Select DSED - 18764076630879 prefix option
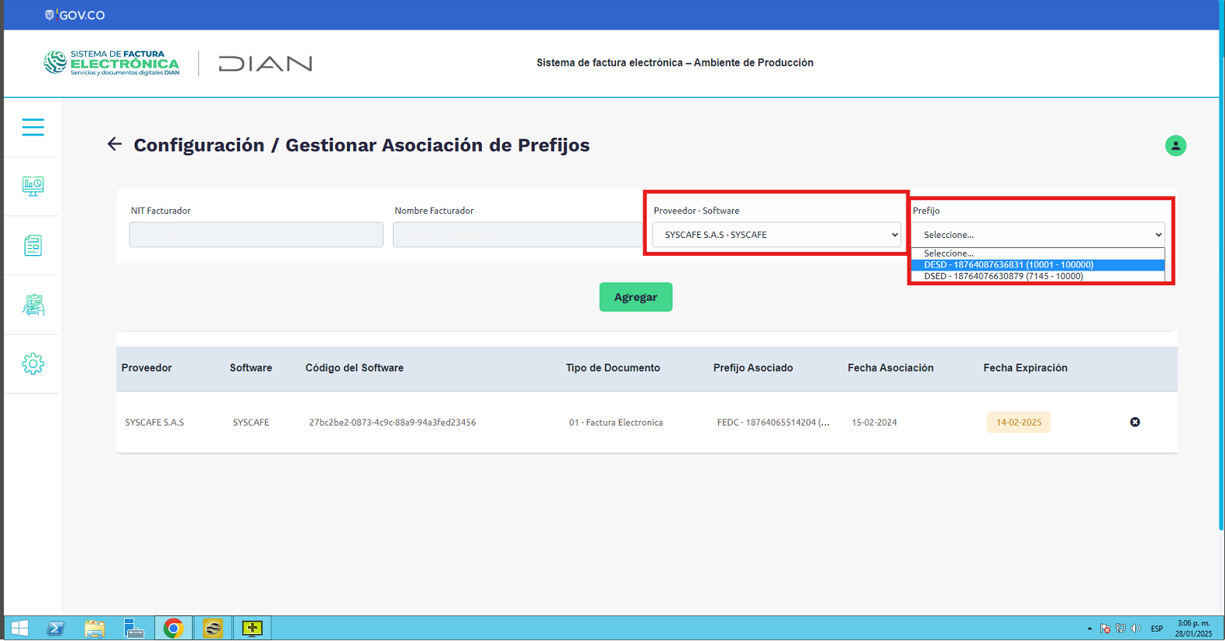This screenshot has width=1225, height=641. point(1037,276)
